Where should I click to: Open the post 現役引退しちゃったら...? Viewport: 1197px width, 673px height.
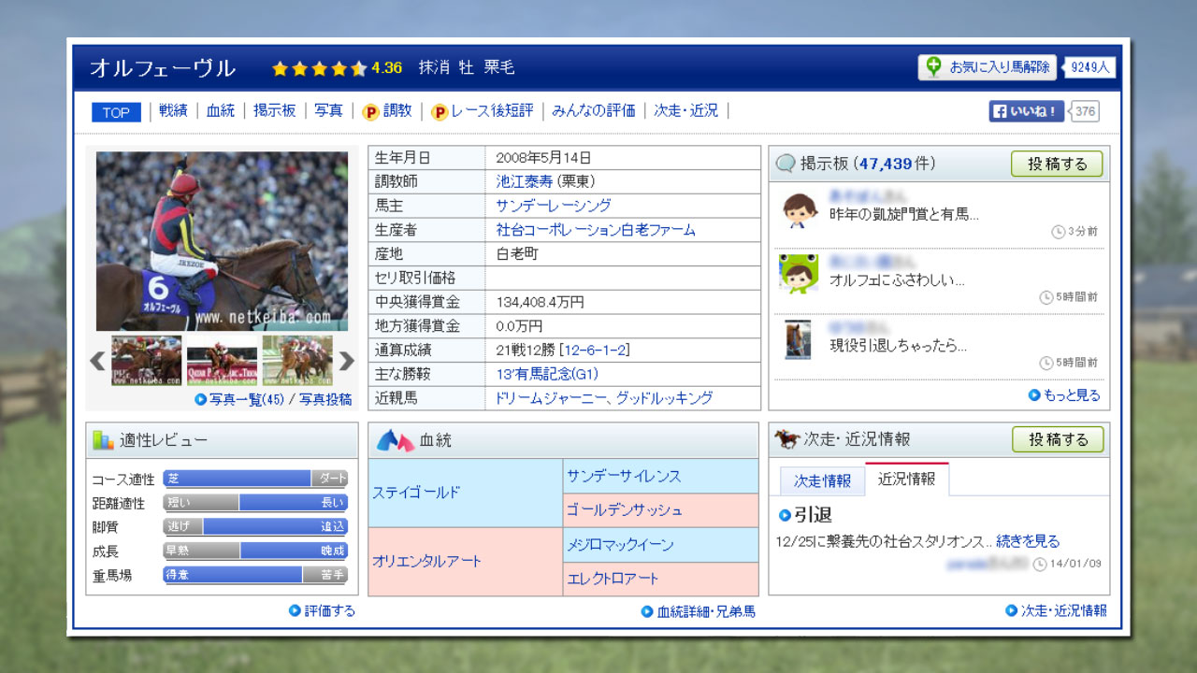click(x=899, y=345)
